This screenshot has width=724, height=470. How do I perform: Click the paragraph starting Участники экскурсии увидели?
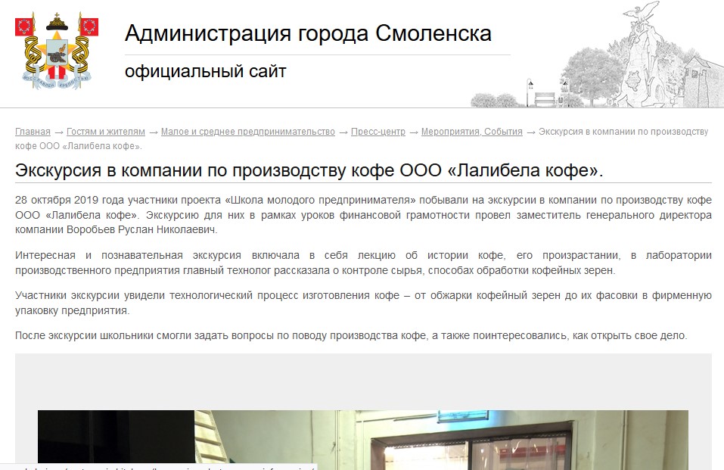[363, 303]
